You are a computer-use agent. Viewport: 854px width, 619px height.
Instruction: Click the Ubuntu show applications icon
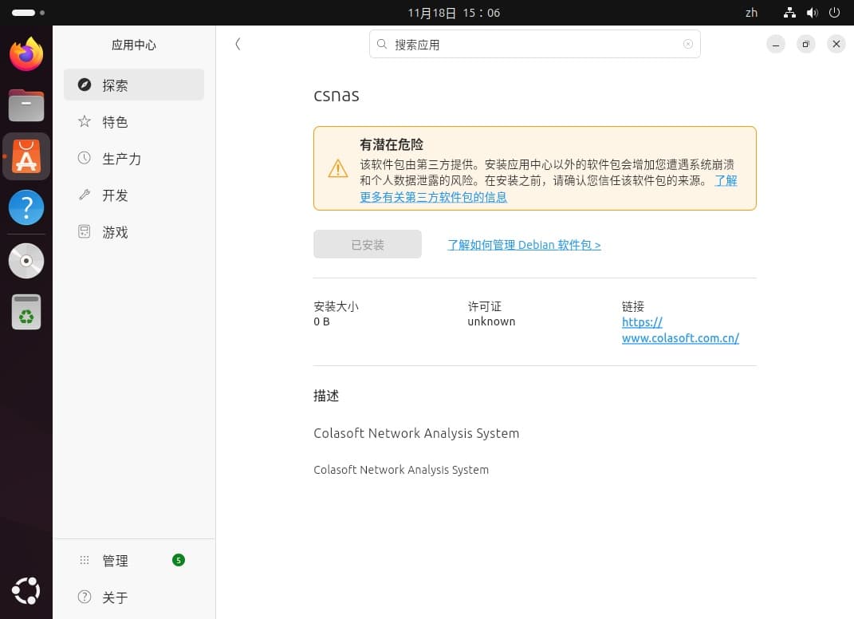[x=26, y=591]
